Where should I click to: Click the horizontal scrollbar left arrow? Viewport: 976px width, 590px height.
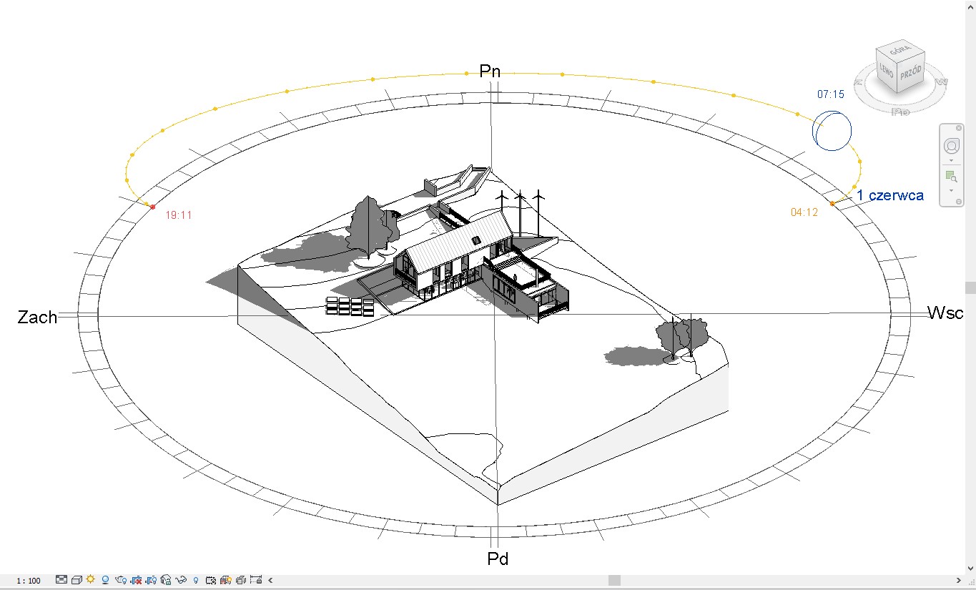270,580
